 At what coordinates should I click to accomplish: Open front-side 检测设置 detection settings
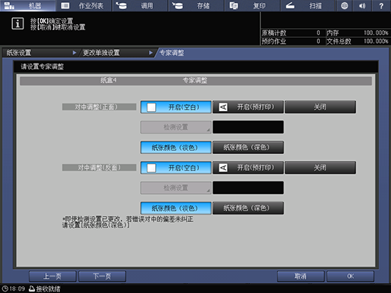point(176,127)
